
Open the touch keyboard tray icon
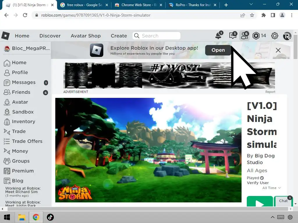pos(281,217)
